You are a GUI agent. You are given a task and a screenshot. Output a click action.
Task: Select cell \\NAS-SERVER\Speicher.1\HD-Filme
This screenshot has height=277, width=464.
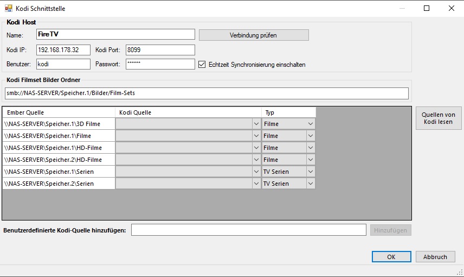tap(59, 148)
